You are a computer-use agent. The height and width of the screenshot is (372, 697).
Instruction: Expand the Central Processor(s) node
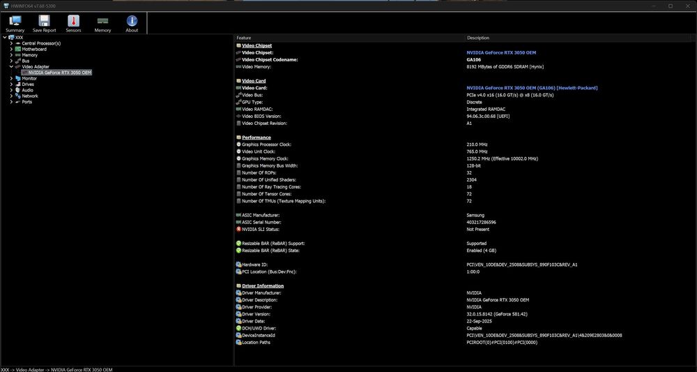pos(11,43)
